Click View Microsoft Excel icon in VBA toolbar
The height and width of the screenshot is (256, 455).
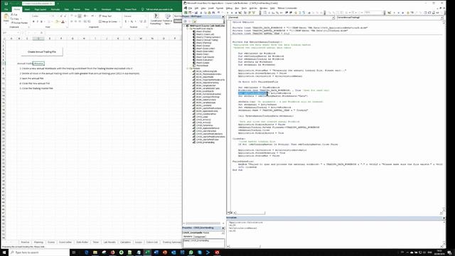tap(186, 13)
